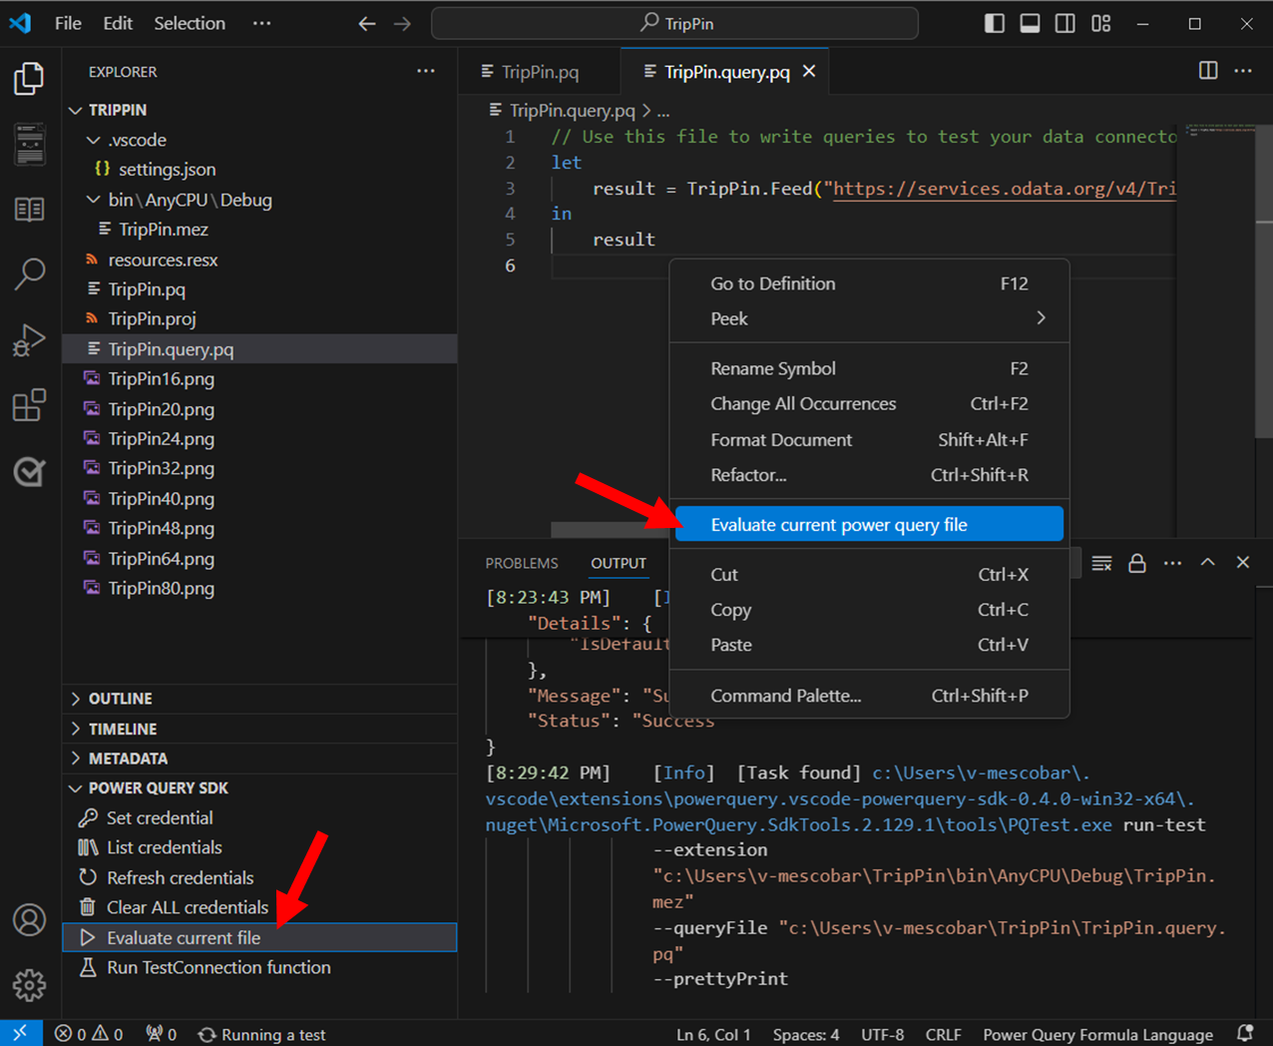Screen dimensions: 1273x1046
Task: Open the Search view in activity bar
Action: pos(29,273)
